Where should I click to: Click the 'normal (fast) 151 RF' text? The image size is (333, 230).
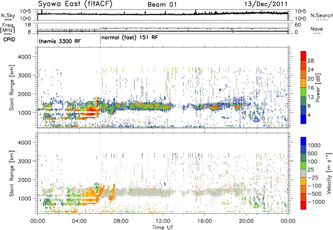[130, 37]
